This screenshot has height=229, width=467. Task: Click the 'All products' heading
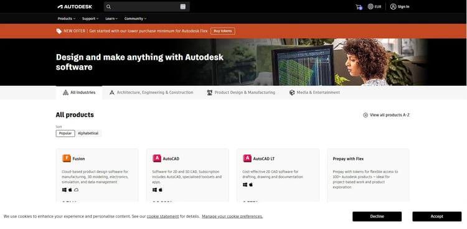click(x=75, y=115)
